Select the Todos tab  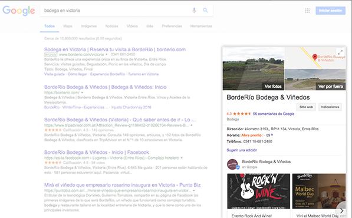[x=50, y=26]
